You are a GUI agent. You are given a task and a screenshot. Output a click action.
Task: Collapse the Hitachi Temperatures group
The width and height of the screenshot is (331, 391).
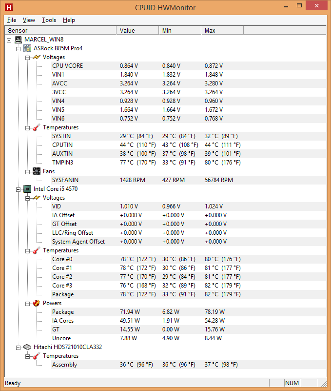[x=27, y=356]
